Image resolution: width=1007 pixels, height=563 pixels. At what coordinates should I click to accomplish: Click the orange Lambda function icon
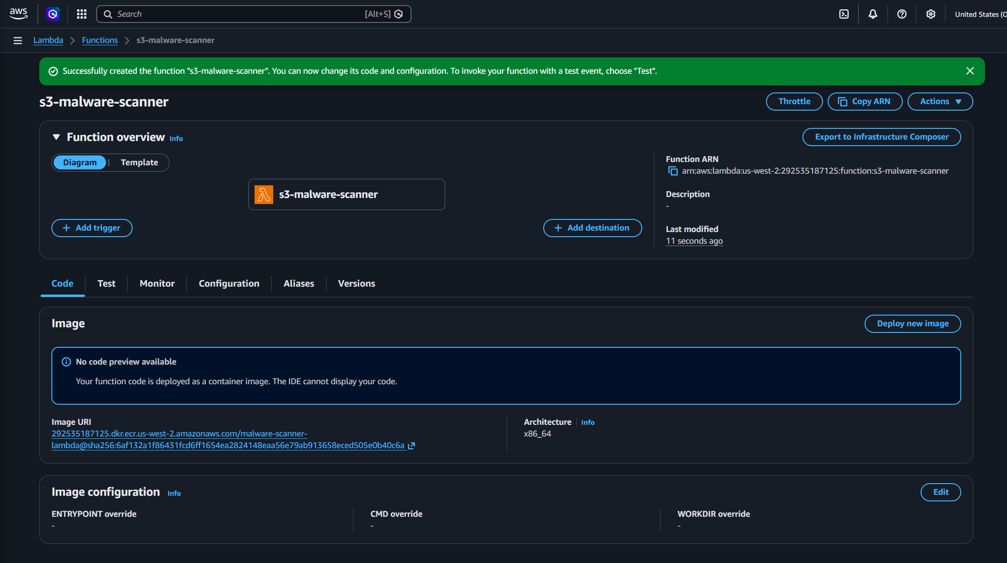point(264,195)
